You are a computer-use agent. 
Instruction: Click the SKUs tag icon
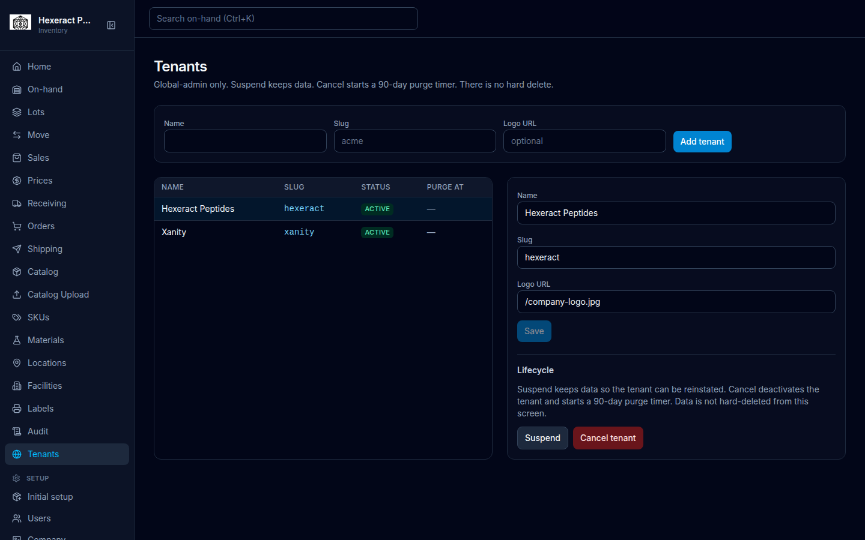(x=17, y=317)
